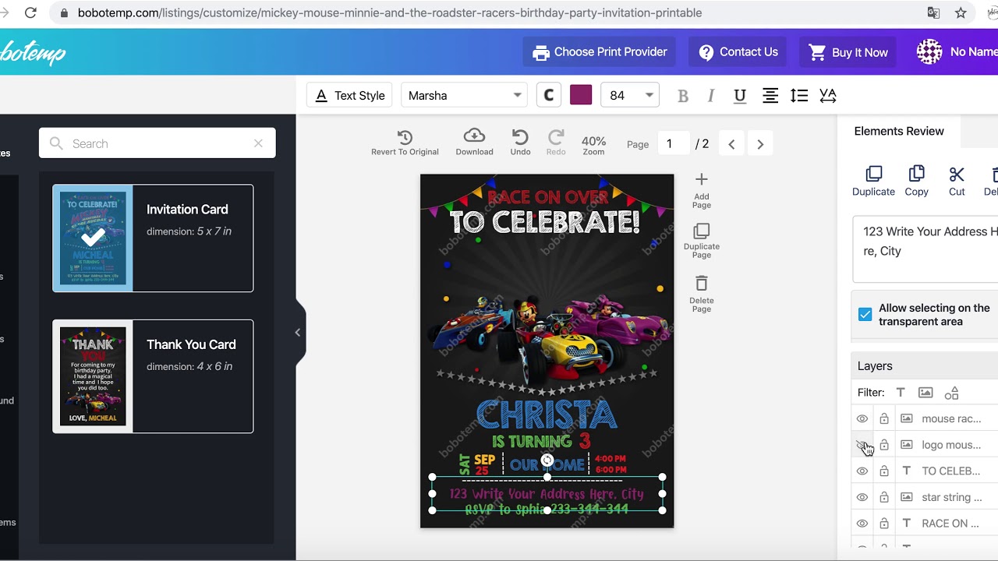Screen dimensions: 998x561
Task: Bookmark this page with the star
Action: click(x=961, y=12)
